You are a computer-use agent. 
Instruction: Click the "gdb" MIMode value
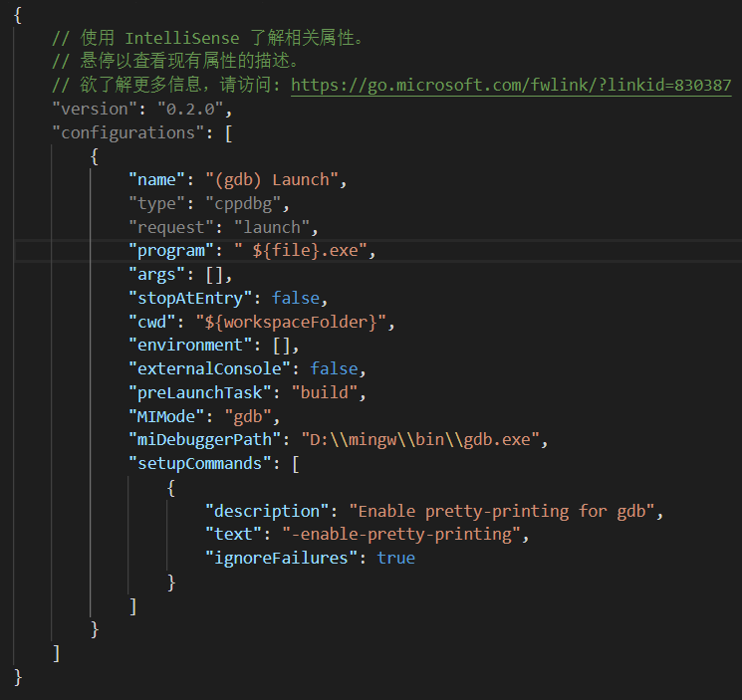click(x=248, y=416)
